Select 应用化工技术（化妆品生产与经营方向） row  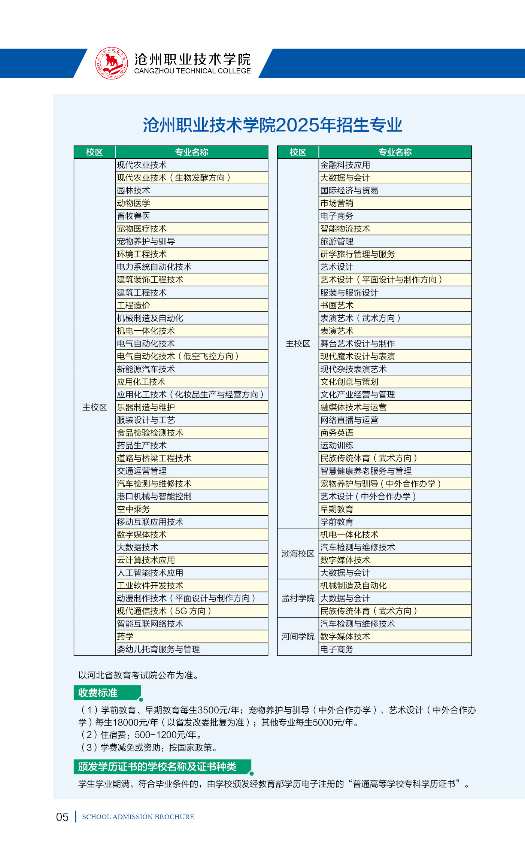(192, 394)
